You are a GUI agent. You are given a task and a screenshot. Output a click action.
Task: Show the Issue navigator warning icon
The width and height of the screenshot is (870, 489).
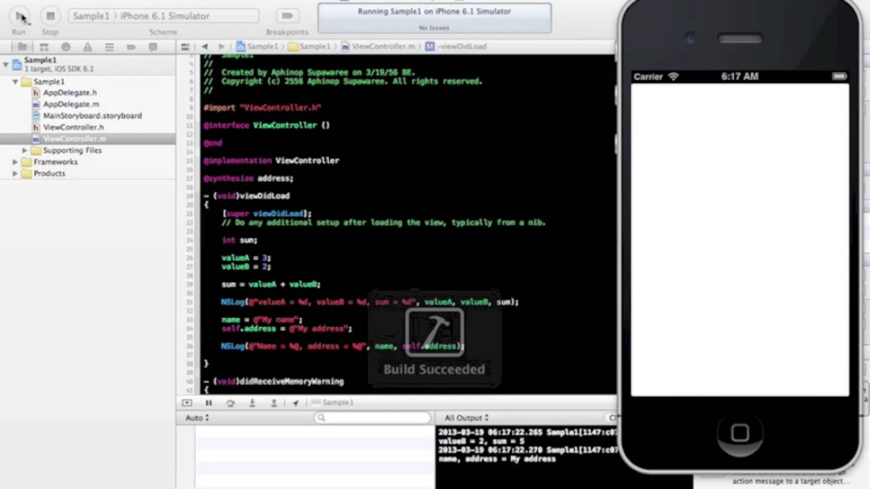[88, 47]
